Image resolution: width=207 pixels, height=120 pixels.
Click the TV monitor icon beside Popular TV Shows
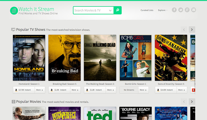click(13, 30)
